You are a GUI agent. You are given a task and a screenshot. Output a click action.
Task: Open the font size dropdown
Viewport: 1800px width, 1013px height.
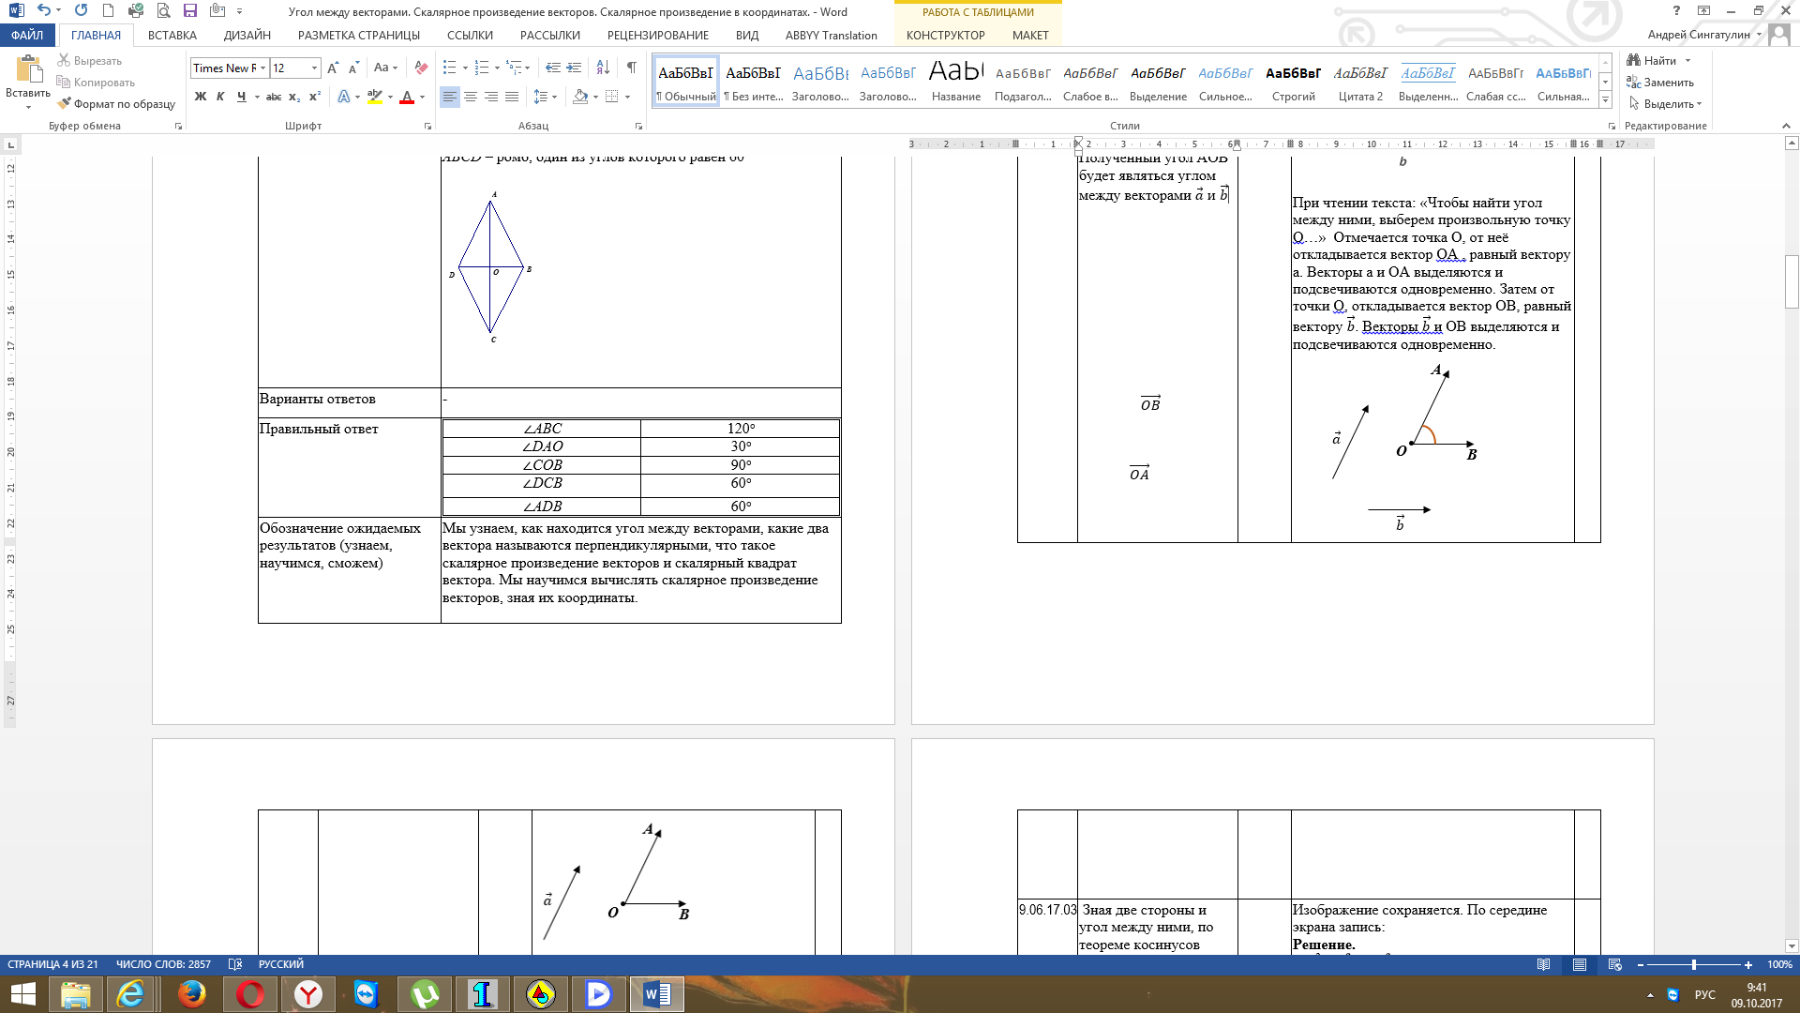[314, 68]
